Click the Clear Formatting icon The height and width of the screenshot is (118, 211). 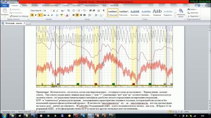click(69, 10)
